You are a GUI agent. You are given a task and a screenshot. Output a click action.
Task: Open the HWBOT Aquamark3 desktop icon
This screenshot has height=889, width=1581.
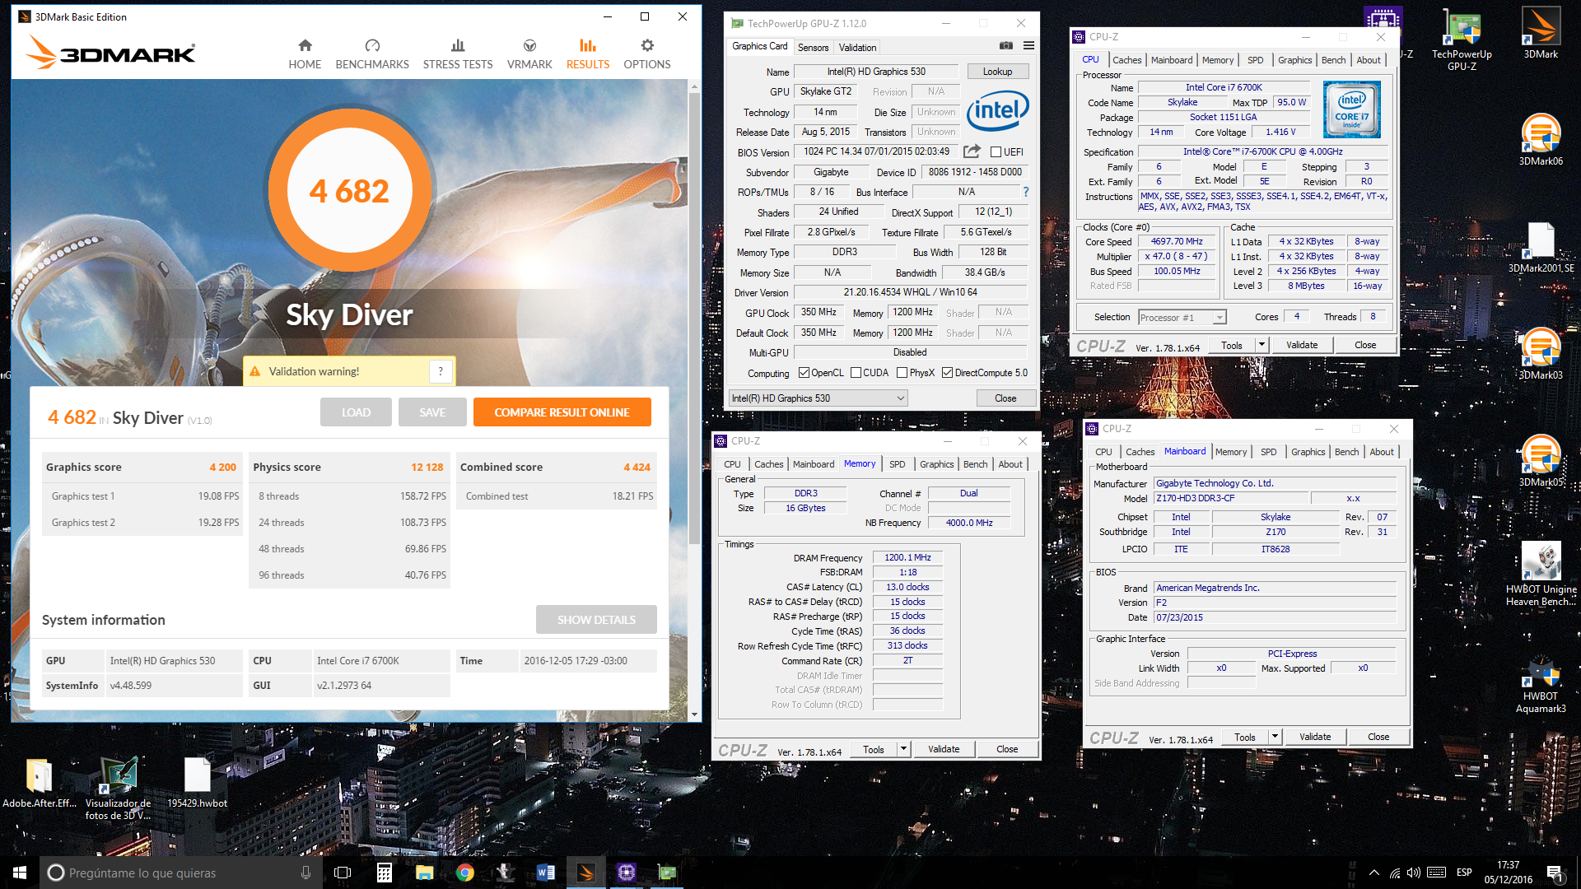click(x=1541, y=685)
